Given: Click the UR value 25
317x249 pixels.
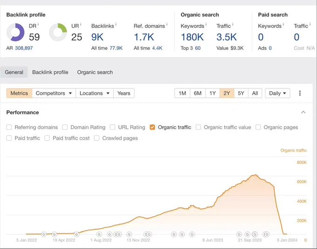Looking at the screenshot, I should click(x=76, y=37).
